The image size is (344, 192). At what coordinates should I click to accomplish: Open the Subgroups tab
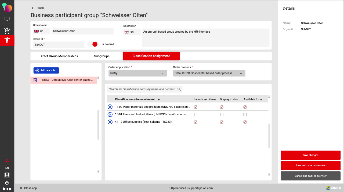(102, 56)
